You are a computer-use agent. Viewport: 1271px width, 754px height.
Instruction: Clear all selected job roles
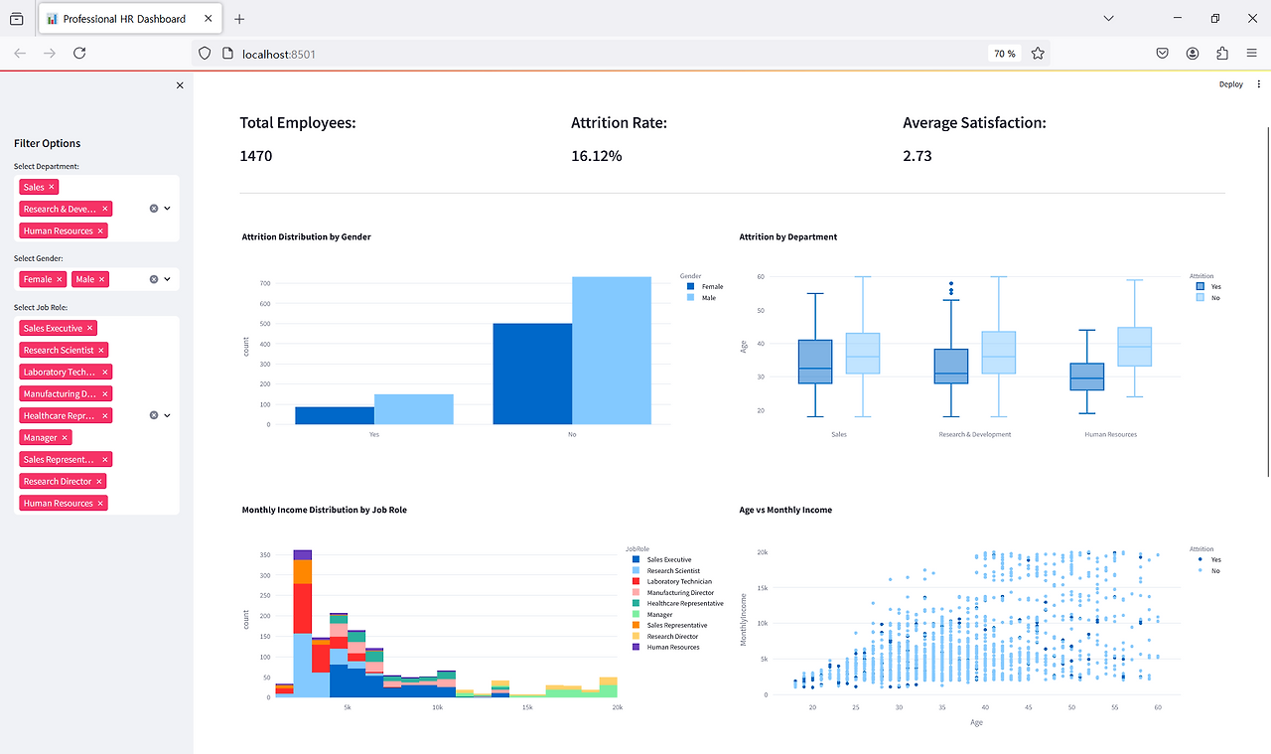154,415
